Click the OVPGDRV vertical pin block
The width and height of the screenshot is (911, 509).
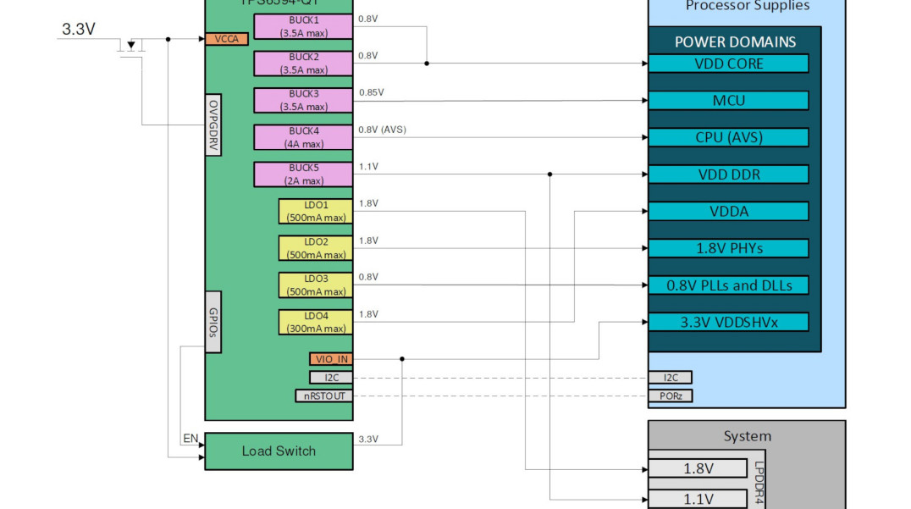pos(213,125)
